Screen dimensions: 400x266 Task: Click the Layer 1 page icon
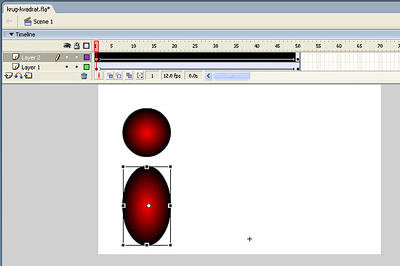tap(16, 67)
